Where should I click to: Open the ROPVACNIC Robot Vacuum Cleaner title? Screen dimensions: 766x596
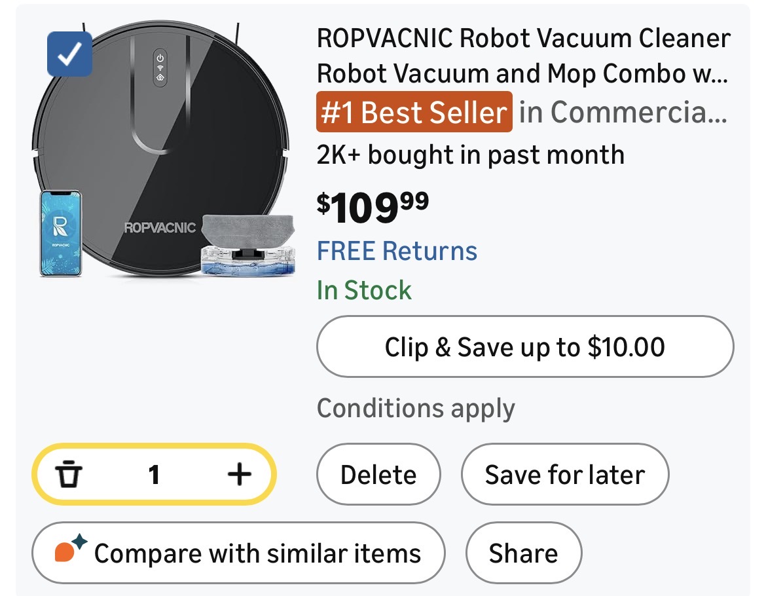pyautogui.click(x=522, y=56)
